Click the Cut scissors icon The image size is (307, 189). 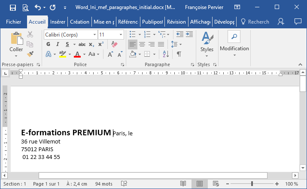(x=30, y=34)
